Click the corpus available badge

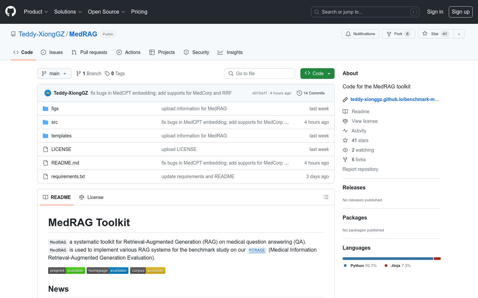point(148,271)
